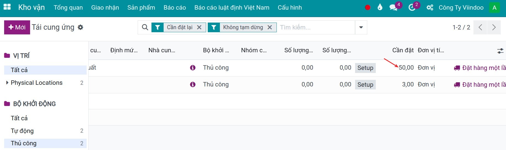
Task: Click the info icon in the 3,00 row
Action: [x=193, y=84]
